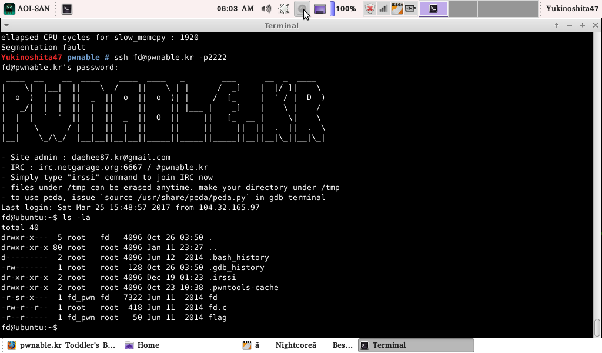Click the "fd@pwnable.kr's password:" line

pos(60,67)
